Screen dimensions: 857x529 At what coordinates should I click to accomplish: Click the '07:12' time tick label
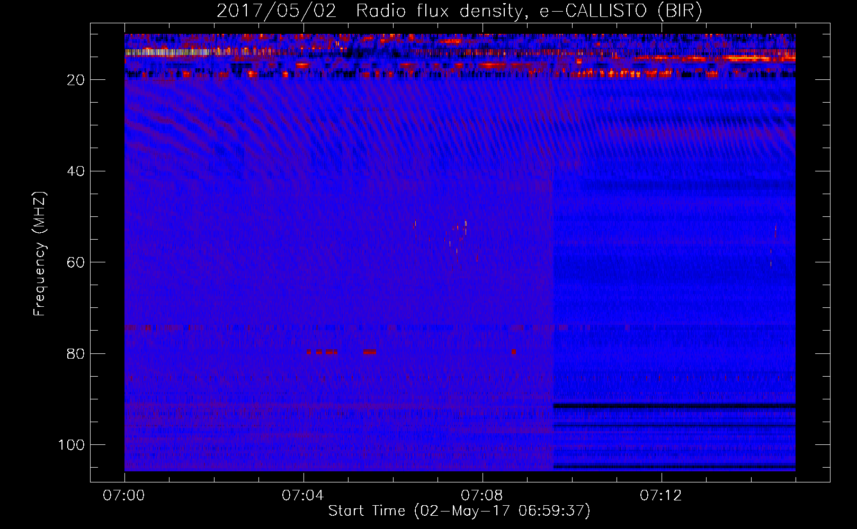point(661,496)
